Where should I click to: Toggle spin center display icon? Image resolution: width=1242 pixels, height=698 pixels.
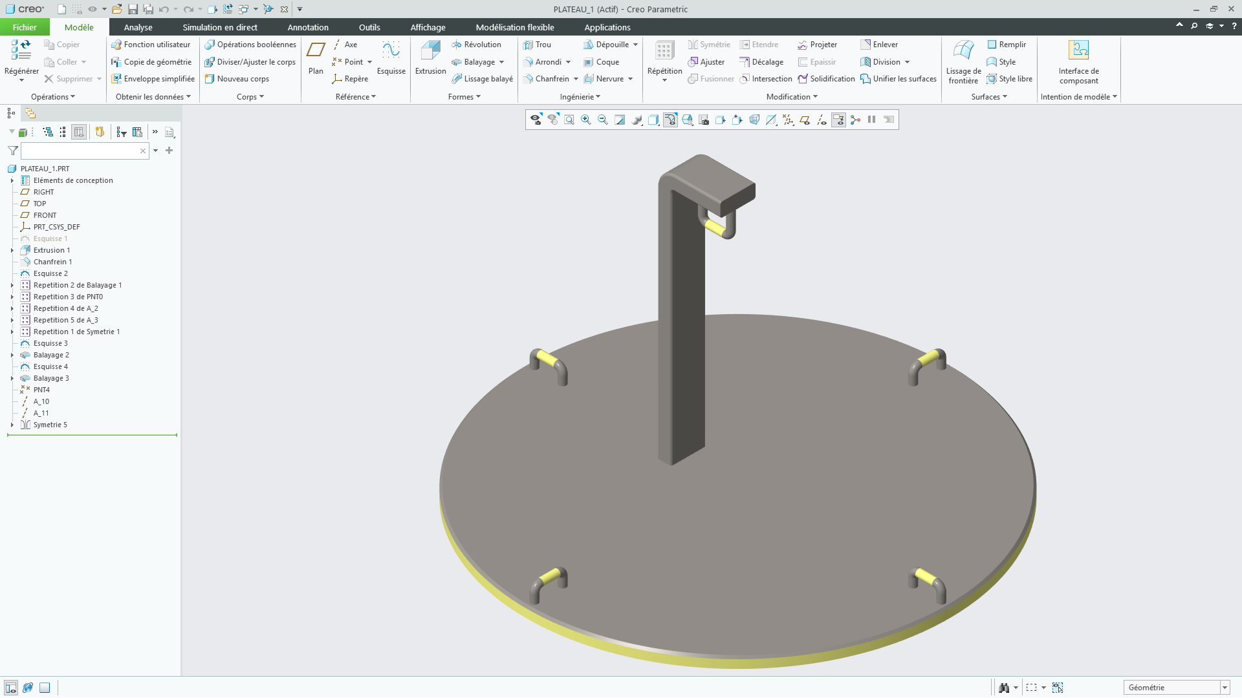[x=855, y=120]
